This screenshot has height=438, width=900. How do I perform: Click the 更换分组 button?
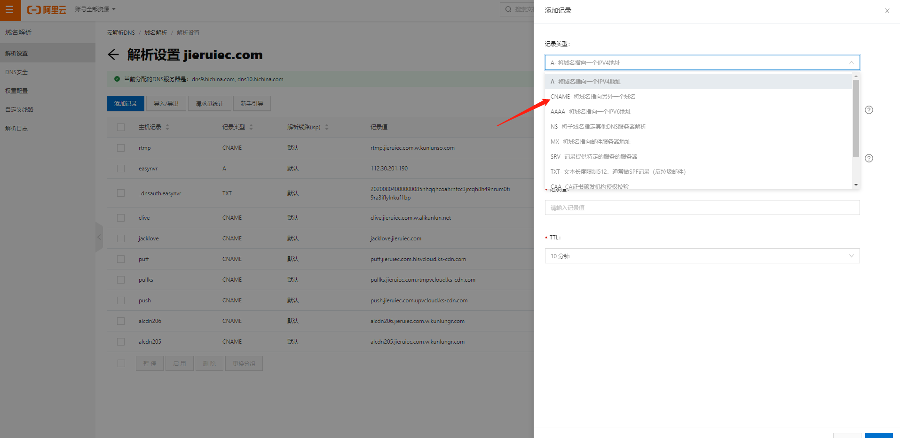click(244, 363)
